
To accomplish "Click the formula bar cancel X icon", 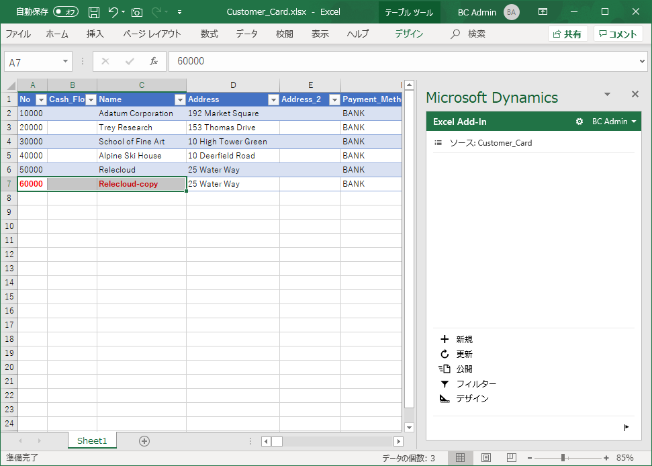I will click(x=105, y=62).
